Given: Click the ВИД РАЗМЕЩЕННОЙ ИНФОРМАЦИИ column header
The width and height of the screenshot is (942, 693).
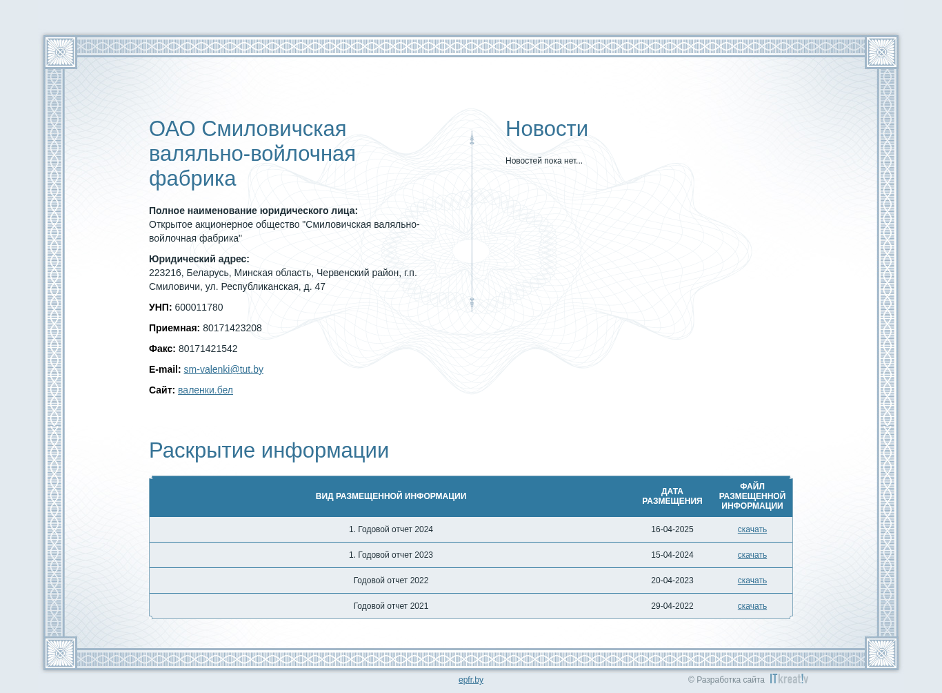Looking at the screenshot, I should pos(391,496).
